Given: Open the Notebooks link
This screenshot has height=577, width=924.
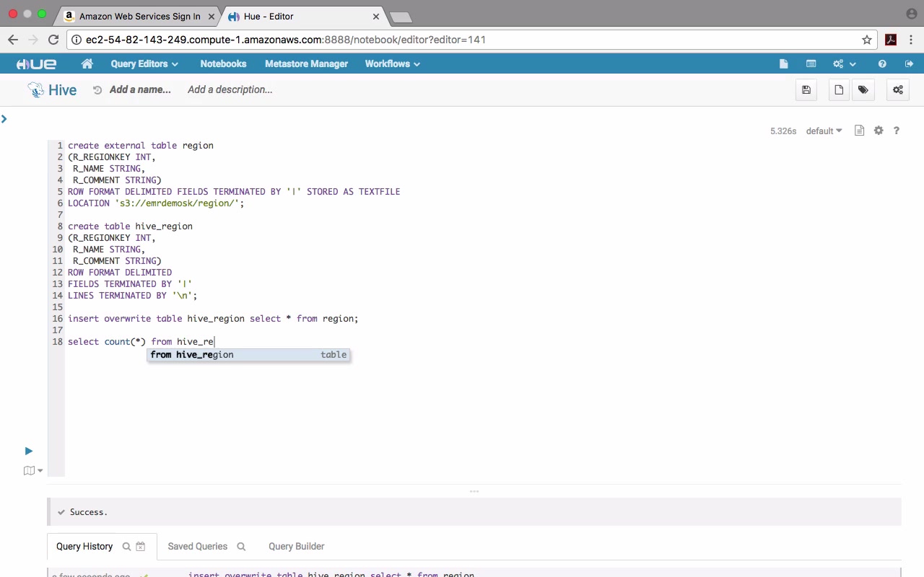Looking at the screenshot, I should (223, 63).
